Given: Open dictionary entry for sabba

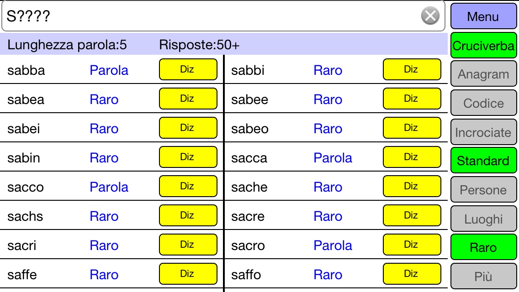Looking at the screenshot, I should [188, 69].
